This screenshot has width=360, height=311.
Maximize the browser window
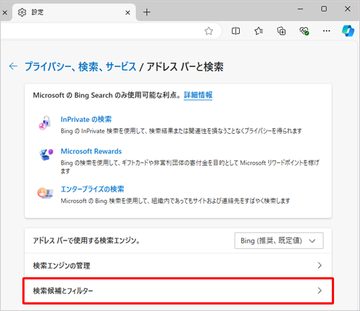click(x=324, y=9)
